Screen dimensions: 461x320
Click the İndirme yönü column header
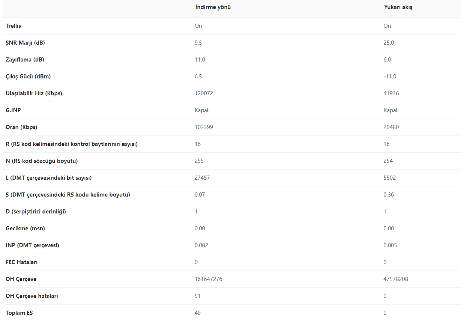(213, 8)
